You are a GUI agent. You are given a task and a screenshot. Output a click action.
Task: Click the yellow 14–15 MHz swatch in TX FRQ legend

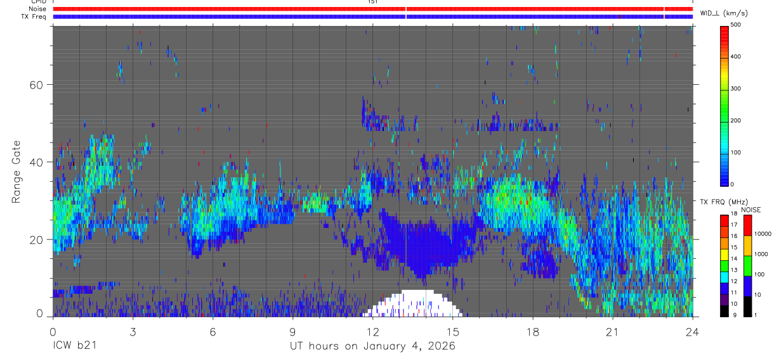click(x=724, y=255)
